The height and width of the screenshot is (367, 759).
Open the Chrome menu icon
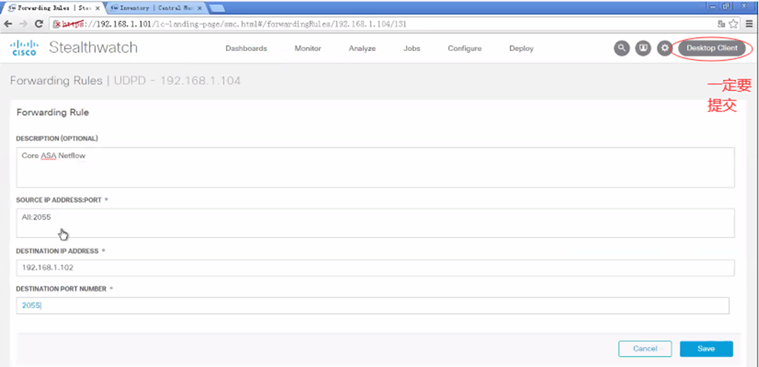click(x=749, y=24)
